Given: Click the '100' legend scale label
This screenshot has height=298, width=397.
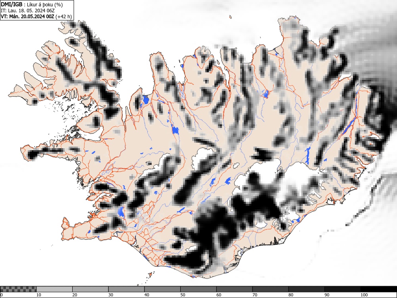Looking at the screenshot, I should [x=364, y=295].
